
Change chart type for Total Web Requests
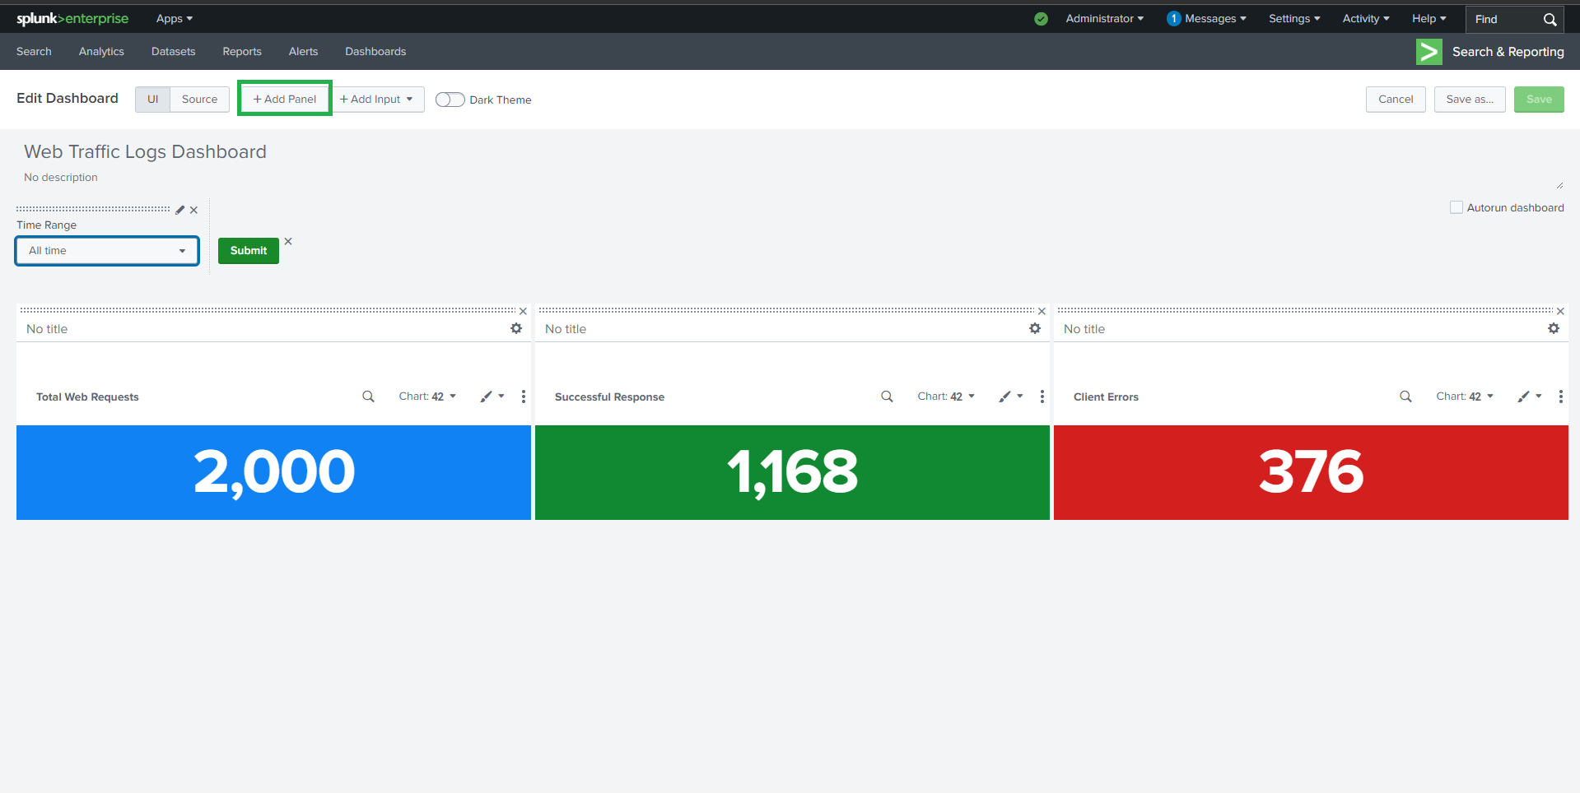click(427, 396)
